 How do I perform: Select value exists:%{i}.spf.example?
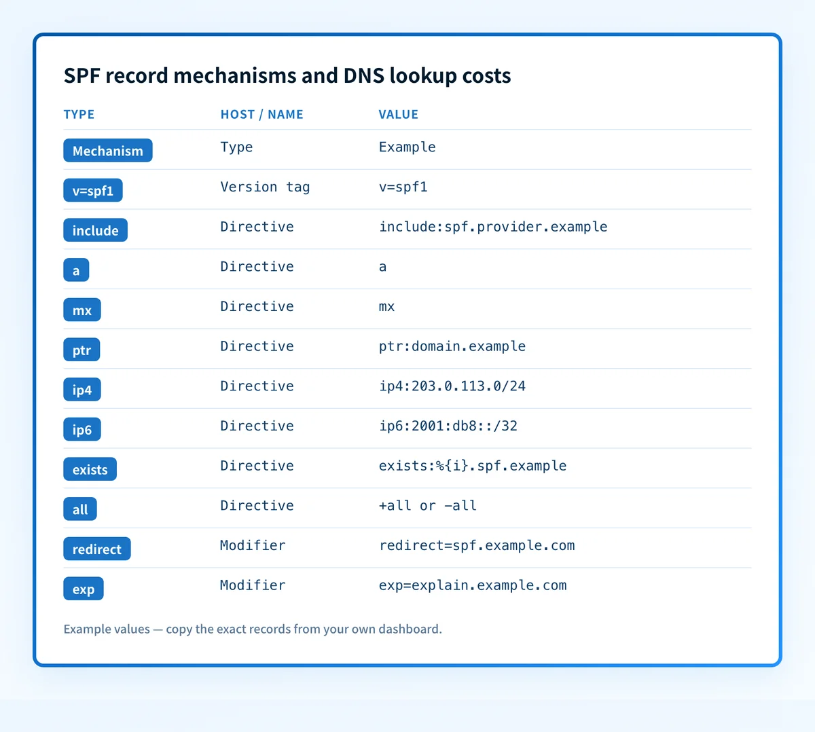[473, 466]
